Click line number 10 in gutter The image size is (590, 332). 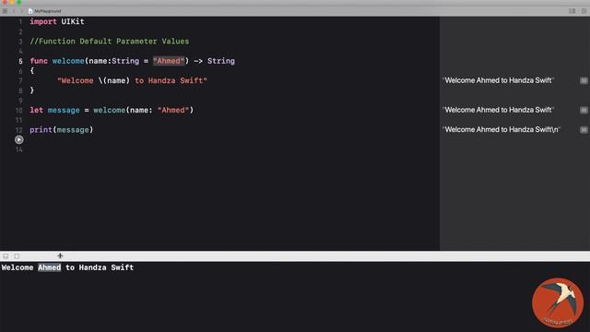[x=19, y=111]
